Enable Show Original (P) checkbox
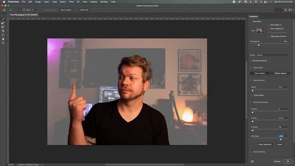 pyautogui.click(x=269, y=29)
